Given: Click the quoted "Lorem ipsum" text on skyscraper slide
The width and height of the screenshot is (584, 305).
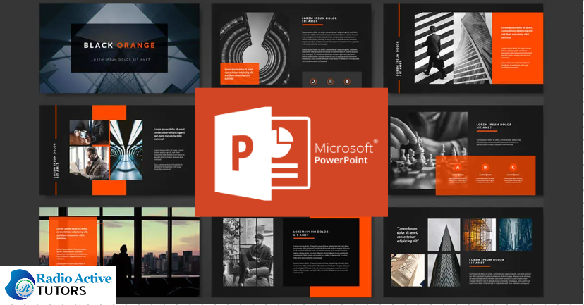Looking at the screenshot, I should (x=408, y=235).
